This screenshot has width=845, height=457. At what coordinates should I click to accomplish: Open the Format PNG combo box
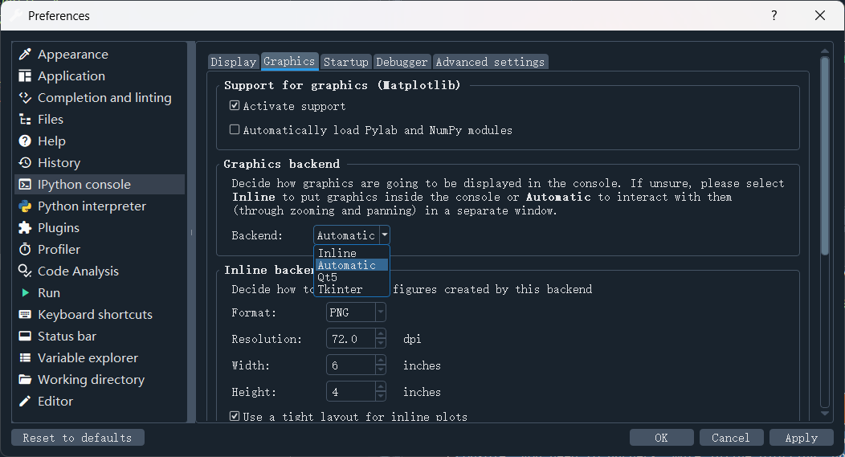[356, 312]
